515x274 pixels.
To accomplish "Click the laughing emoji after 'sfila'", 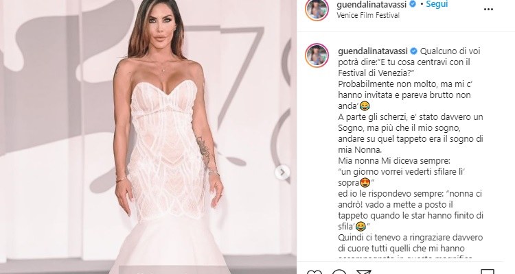I will click(x=361, y=227).
